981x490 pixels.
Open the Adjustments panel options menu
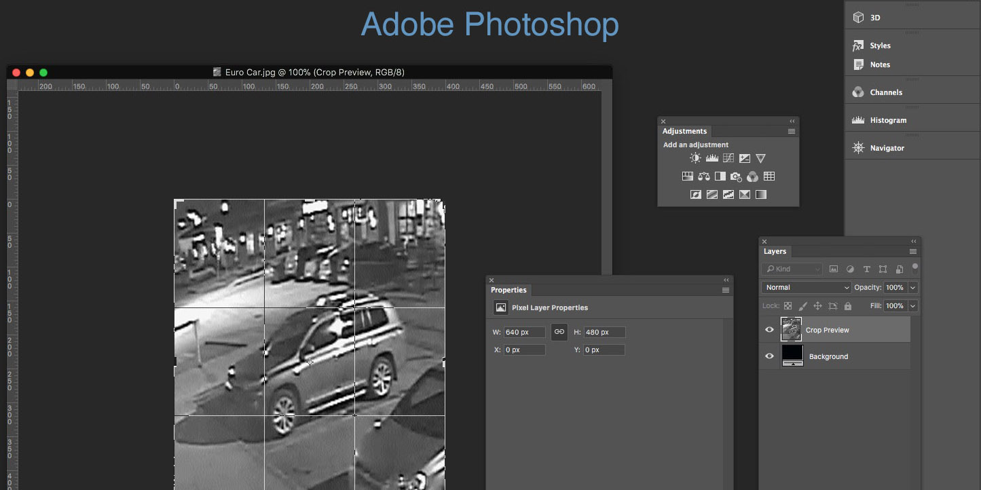(x=791, y=132)
